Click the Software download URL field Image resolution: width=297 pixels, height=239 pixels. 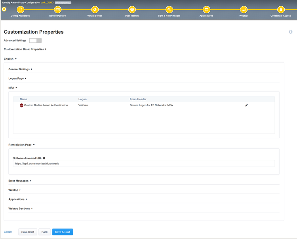[x=144, y=164]
